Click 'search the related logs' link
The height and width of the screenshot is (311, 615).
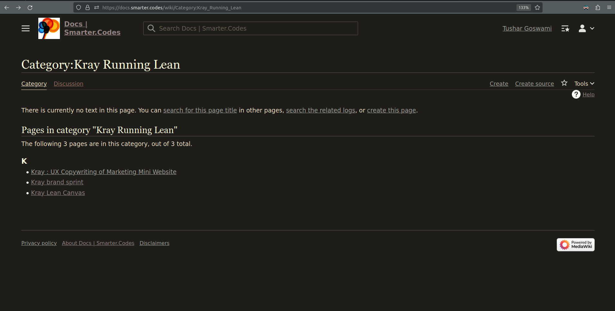[x=321, y=110]
